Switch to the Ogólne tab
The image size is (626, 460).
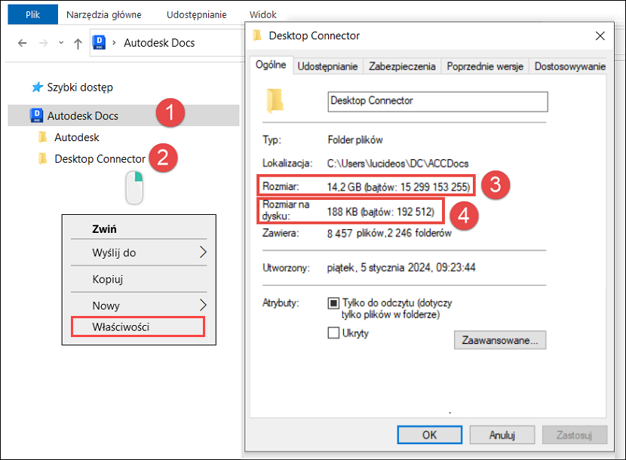click(x=271, y=65)
